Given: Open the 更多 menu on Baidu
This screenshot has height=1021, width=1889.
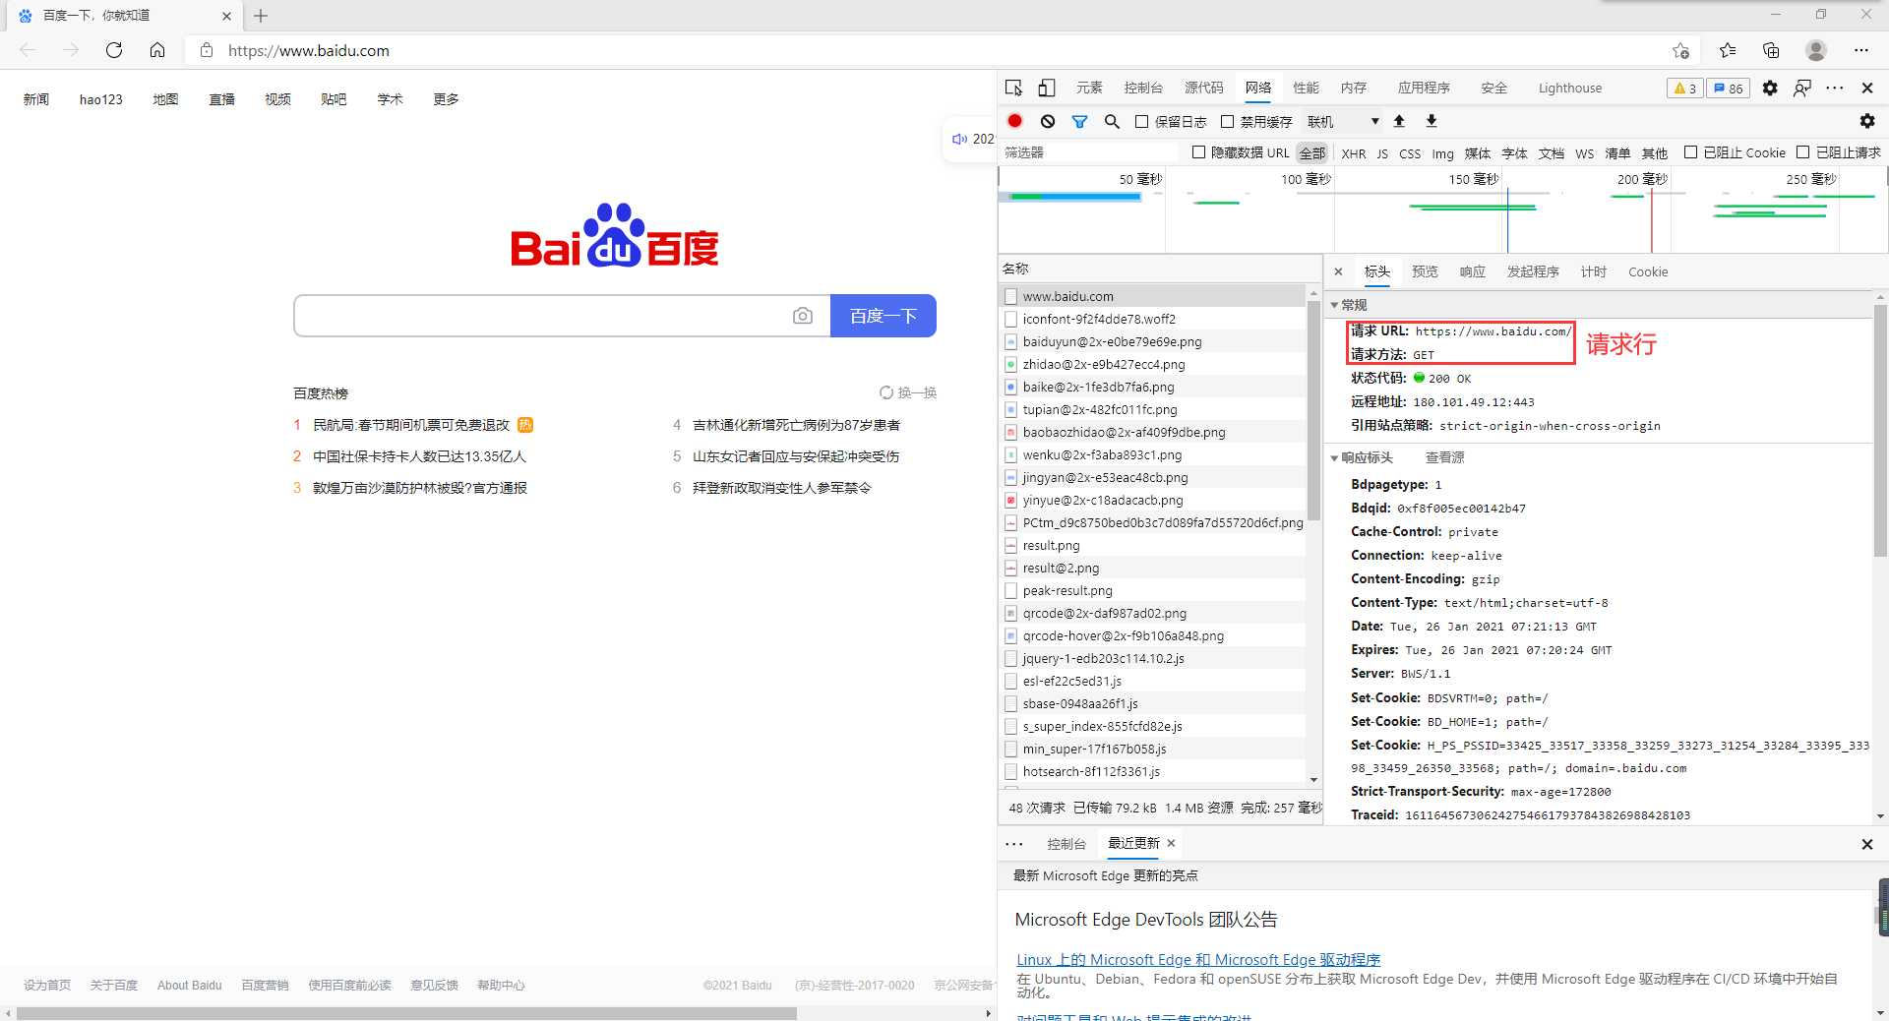Looking at the screenshot, I should pyautogui.click(x=446, y=99).
